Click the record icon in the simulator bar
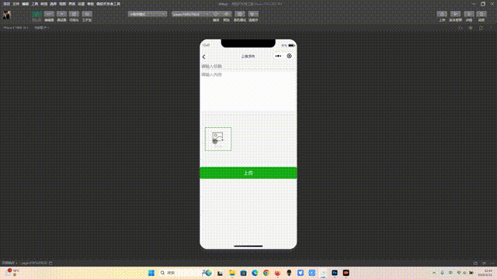The width and height of the screenshot is (497, 279). (x=471, y=28)
